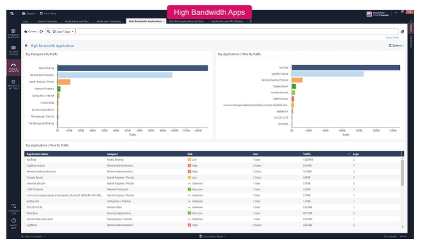Open What's New sidebar icon
Image resolution: width=422 pixels, height=246 pixels.
(14, 223)
